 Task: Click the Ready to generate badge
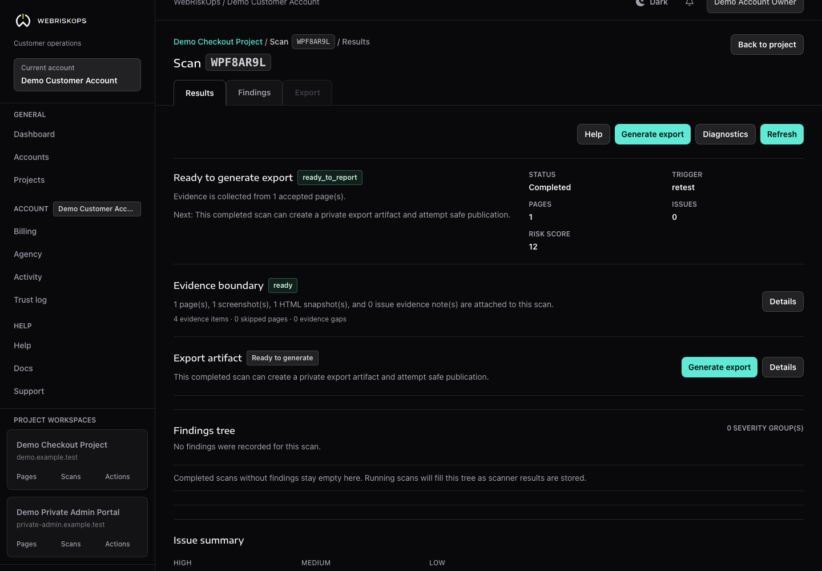coord(283,358)
